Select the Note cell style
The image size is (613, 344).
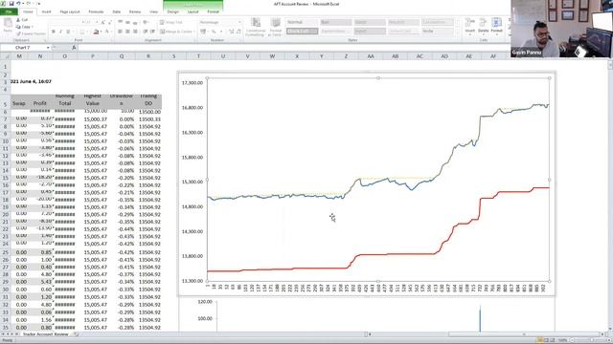438,32
